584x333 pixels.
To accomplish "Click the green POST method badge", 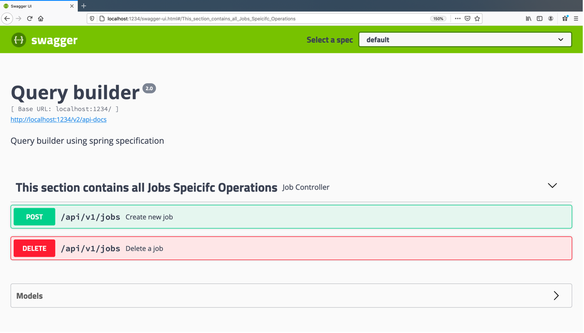I will 34,217.
